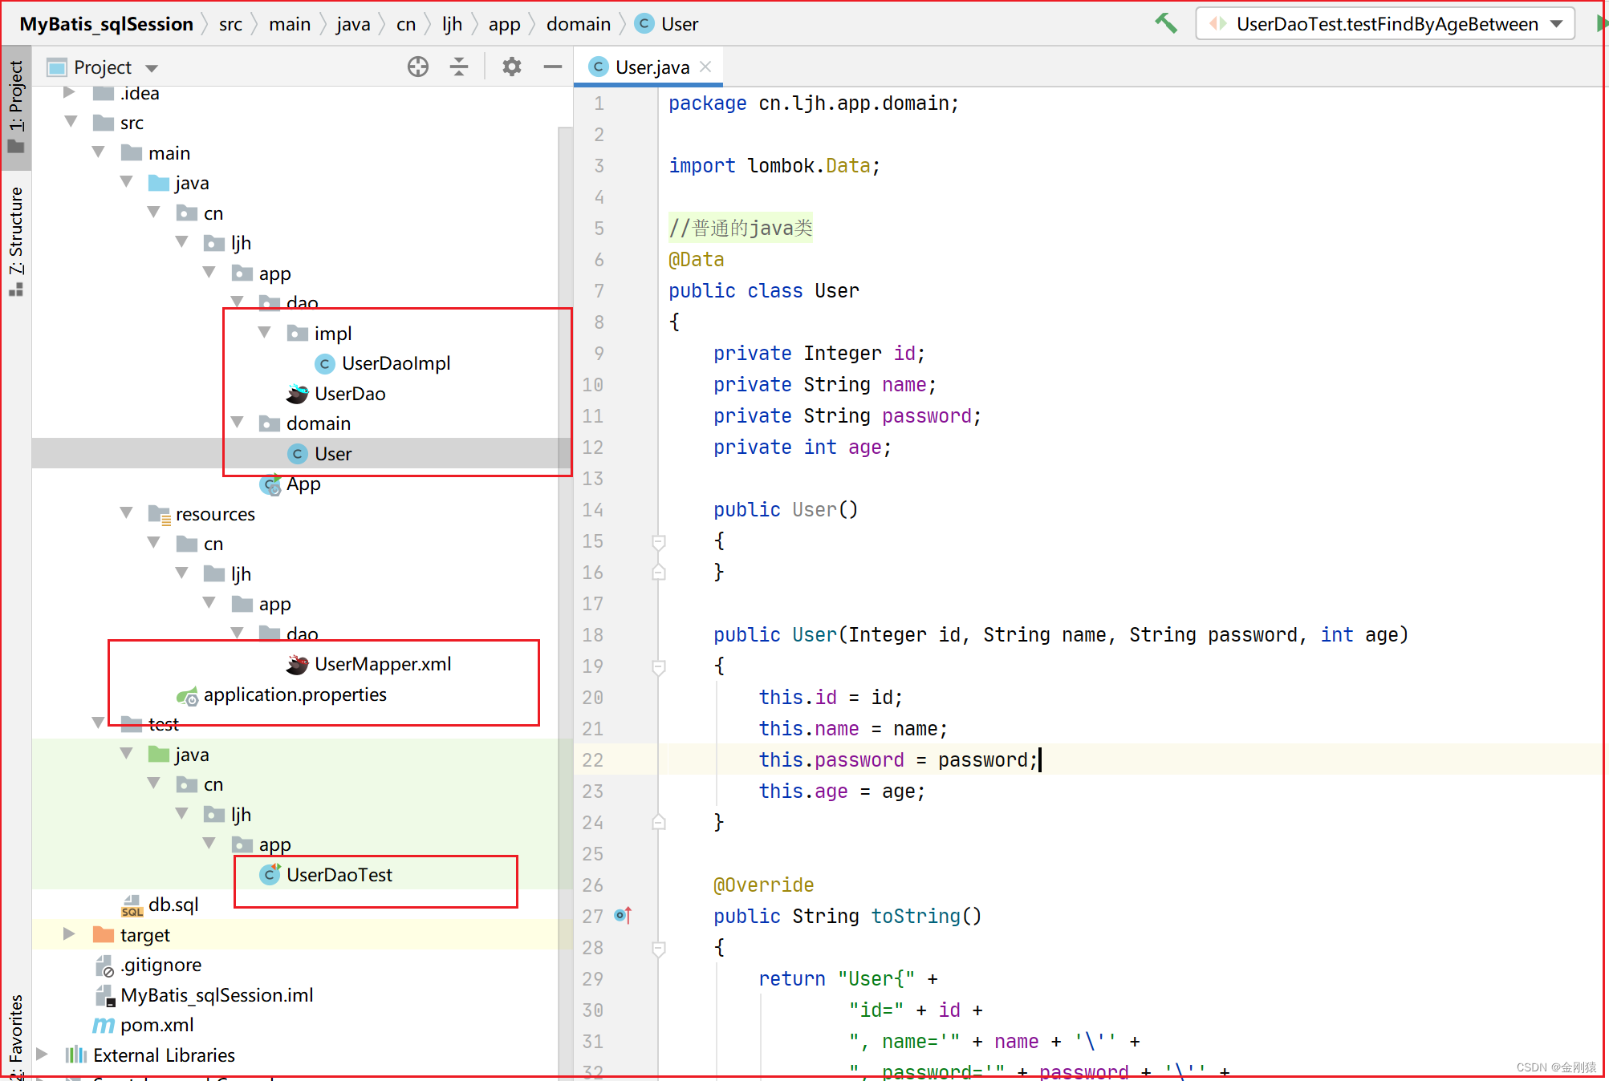Open Project panel settings gear
1609x1081 pixels.
512,67
